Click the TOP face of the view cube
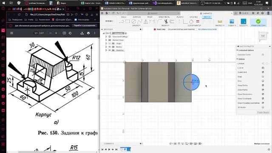Screen dimensions: 272x153 coord(263,36)
